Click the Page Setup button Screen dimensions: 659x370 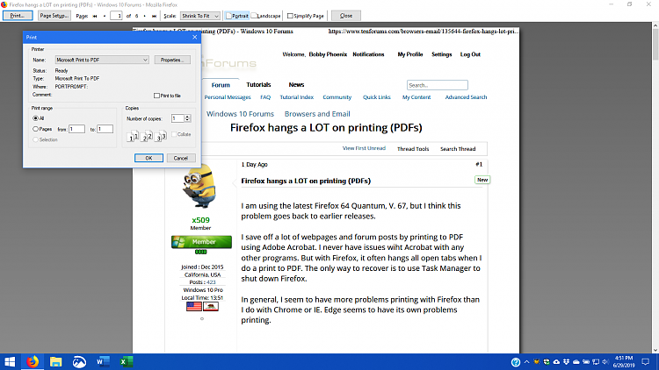[54, 16]
